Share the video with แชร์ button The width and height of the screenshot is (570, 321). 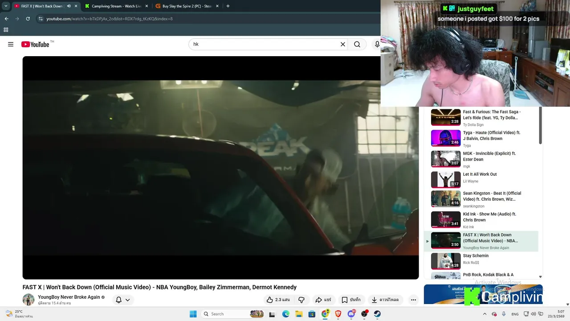pyautogui.click(x=323, y=300)
